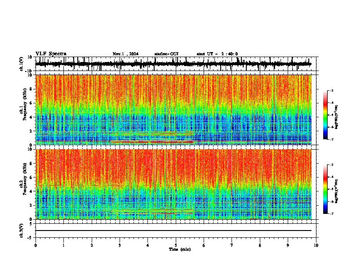This screenshot has width=356, height=275.
Task: Click the "-3" label on ch.1 color bar
Action: [x=332, y=90]
